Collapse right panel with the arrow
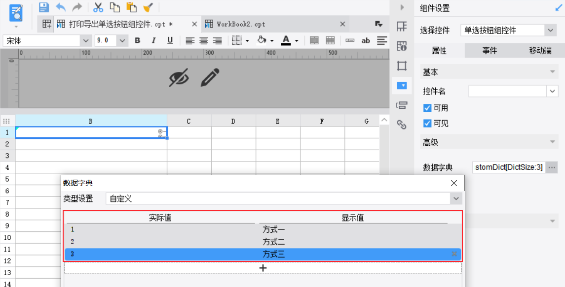 coord(402,7)
